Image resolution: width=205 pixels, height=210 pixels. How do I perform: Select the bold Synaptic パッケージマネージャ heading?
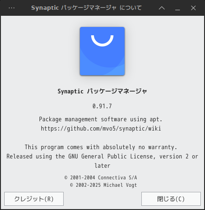point(102,92)
